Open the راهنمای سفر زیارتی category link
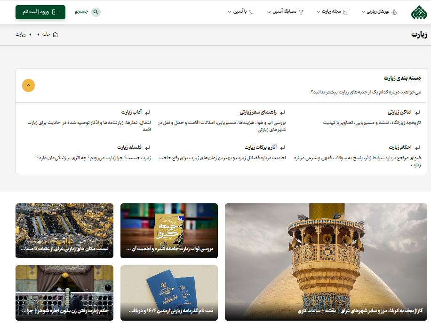Viewport: 431px width, 331px height. click(x=259, y=113)
